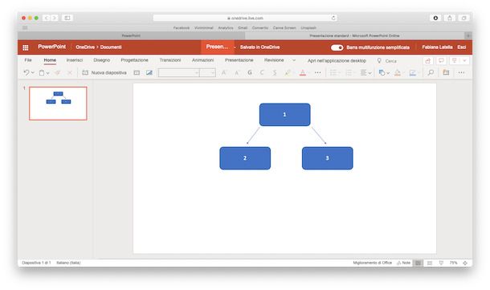Click the shape fill color icon
The height and width of the screenshot is (290, 490).
coord(398,72)
